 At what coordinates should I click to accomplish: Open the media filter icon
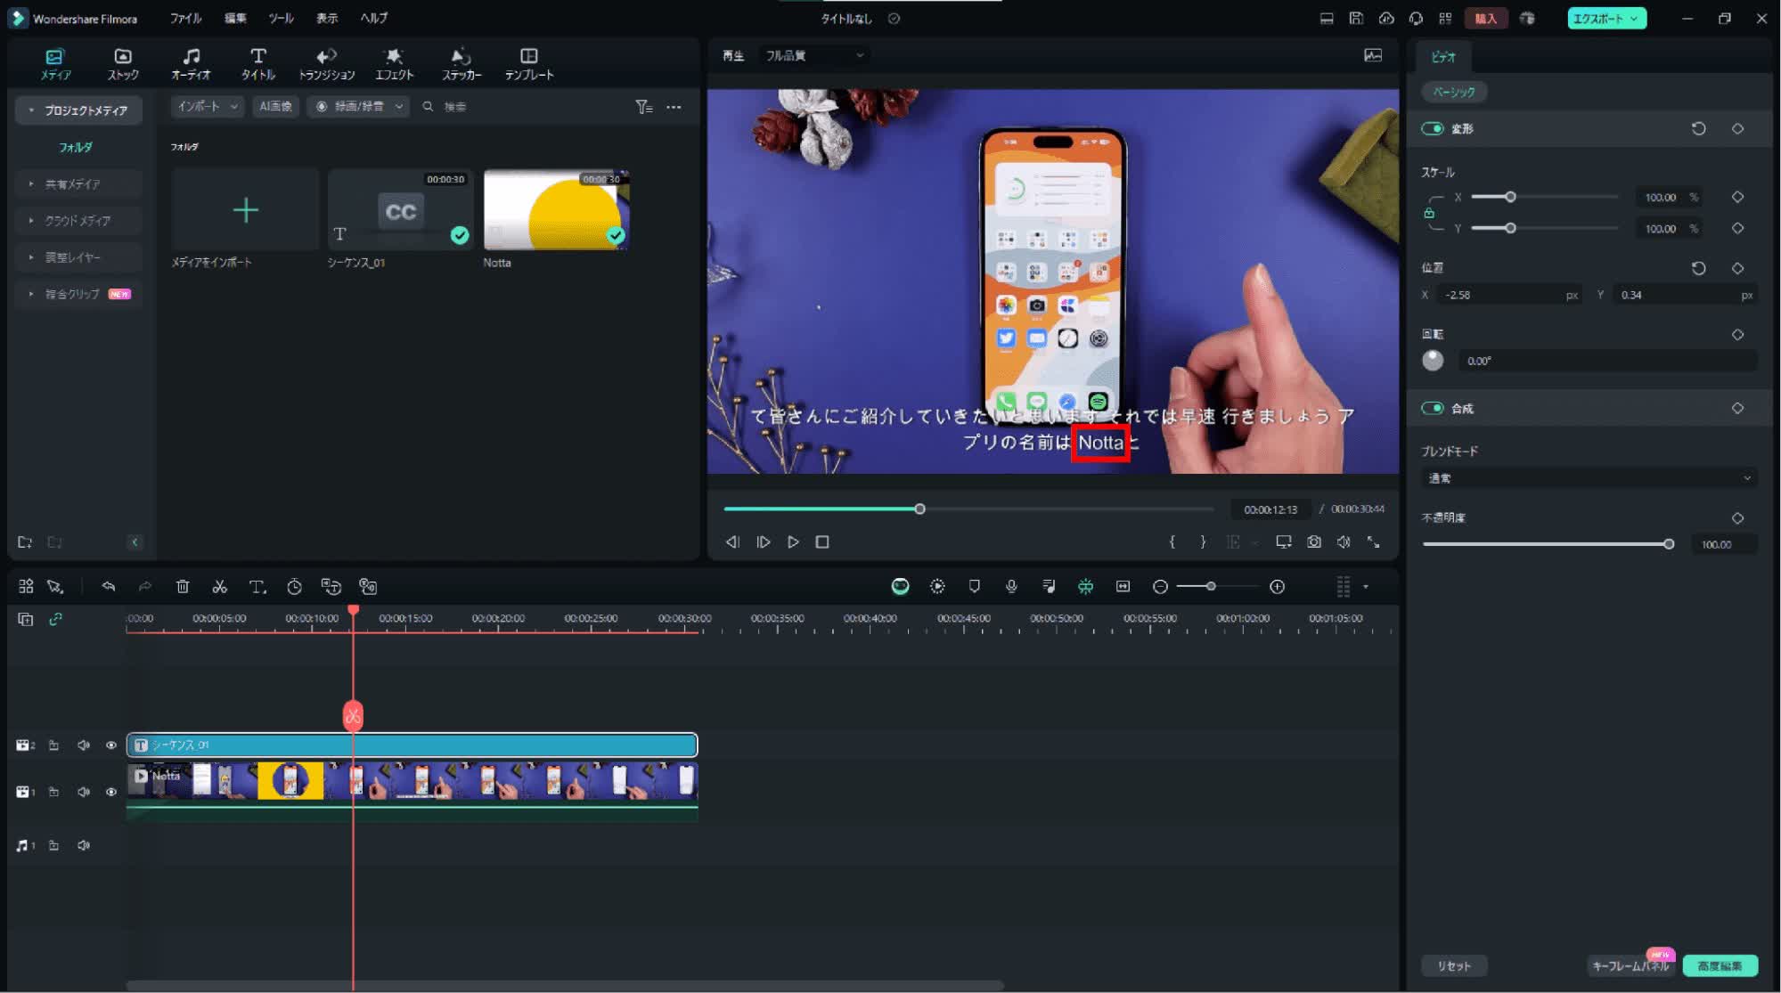[x=643, y=107]
